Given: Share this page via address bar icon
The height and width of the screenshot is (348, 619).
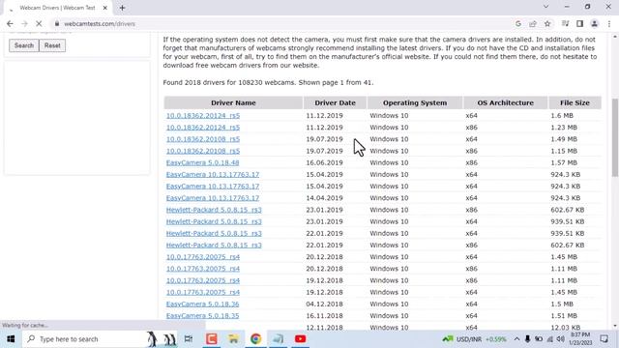Looking at the screenshot, I should point(533,23).
